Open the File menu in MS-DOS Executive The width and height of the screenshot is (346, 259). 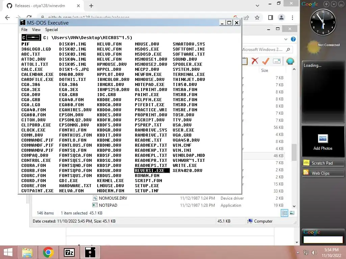pyautogui.click(x=24, y=30)
